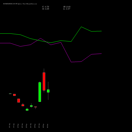Screen dimensions: 132x132
Task: Click the purple indicator line's lowest point
Action: click(71, 62)
